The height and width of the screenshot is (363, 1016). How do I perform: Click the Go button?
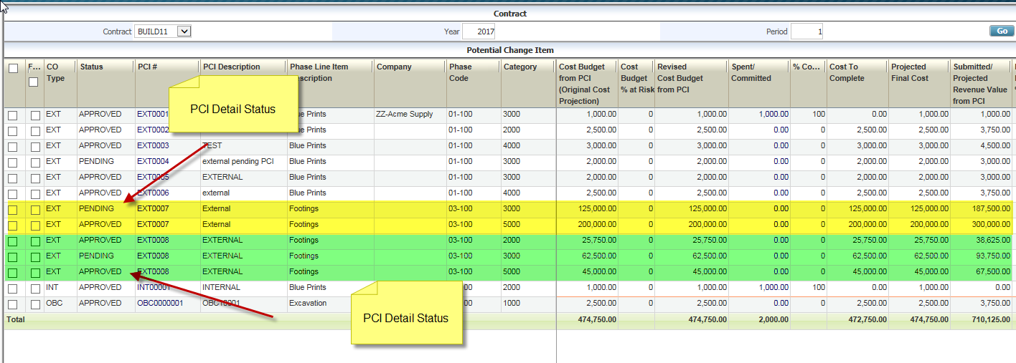[1001, 32]
